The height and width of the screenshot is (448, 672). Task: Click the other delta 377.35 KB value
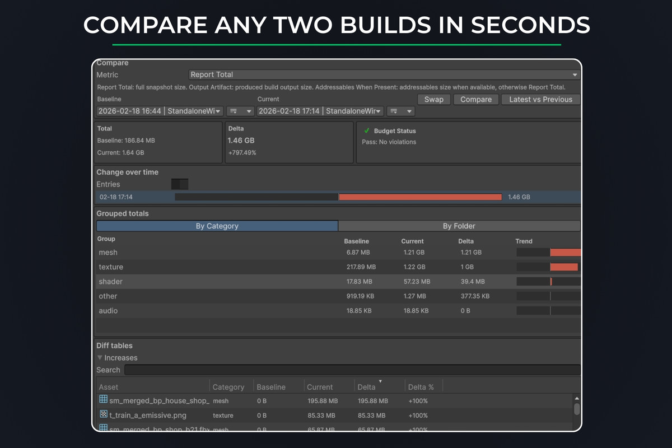coord(475,296)
